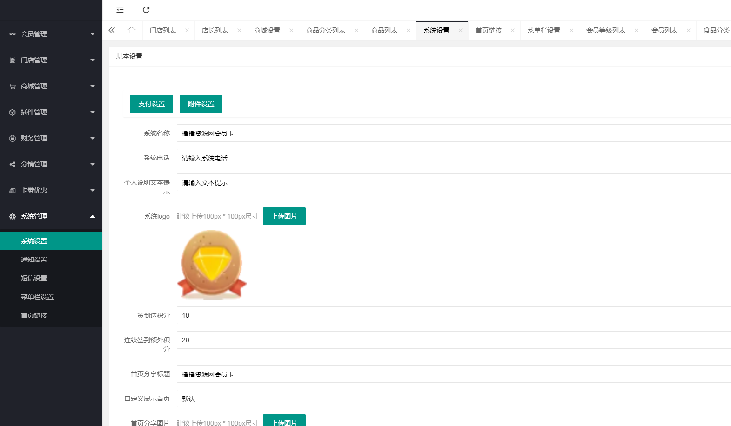Switch to the 门店列表 tab
731x426 pixels.
[x=163, y=30]
